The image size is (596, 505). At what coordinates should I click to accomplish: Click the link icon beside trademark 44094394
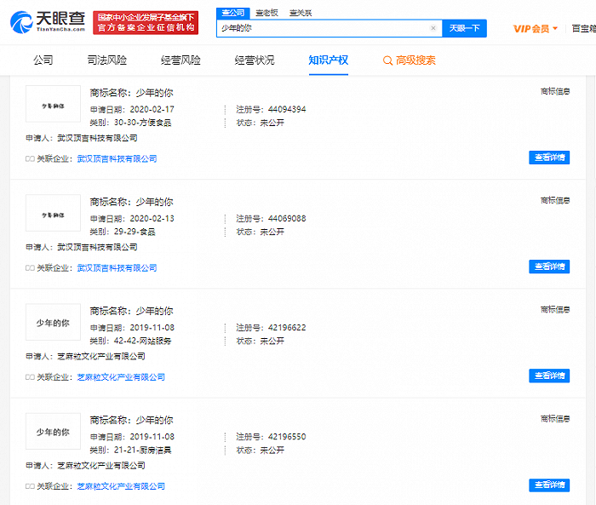click(30, 159)
